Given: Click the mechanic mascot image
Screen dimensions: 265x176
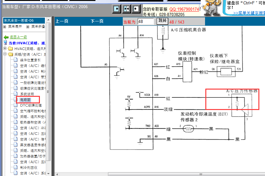Looking at the screenshot, I should (x=212, y=8).
